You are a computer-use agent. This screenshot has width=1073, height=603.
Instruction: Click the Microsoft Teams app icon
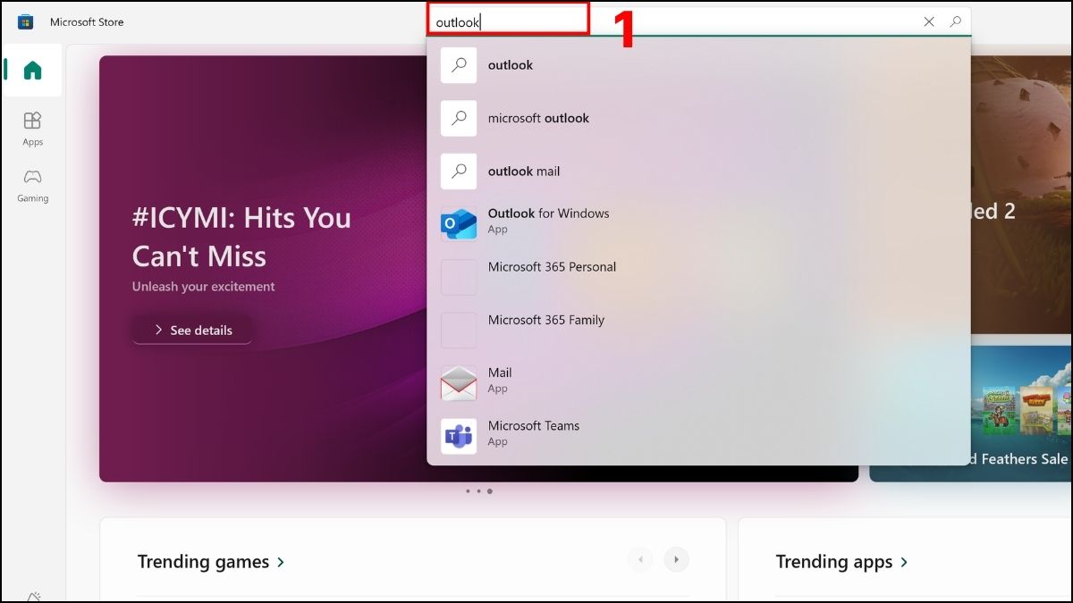(x=459, y=436)
